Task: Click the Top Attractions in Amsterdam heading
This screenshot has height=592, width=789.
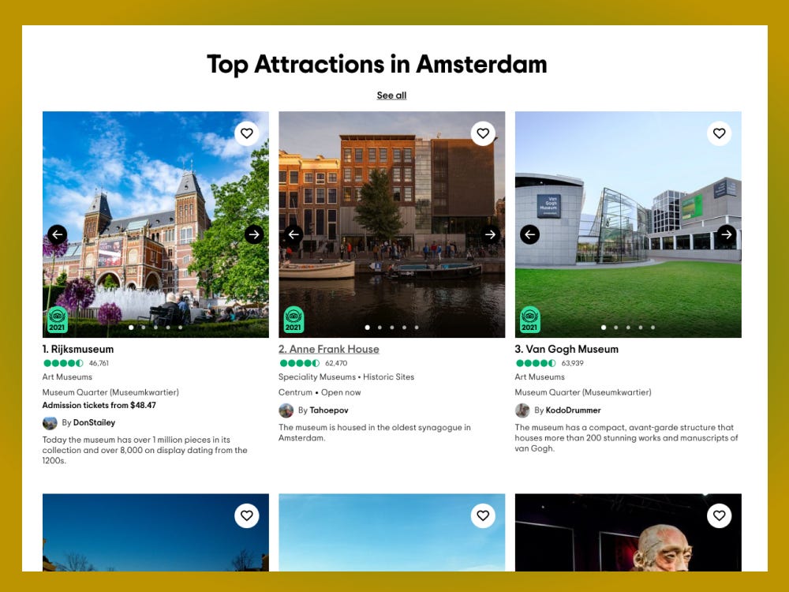Action: click(377, 65)
